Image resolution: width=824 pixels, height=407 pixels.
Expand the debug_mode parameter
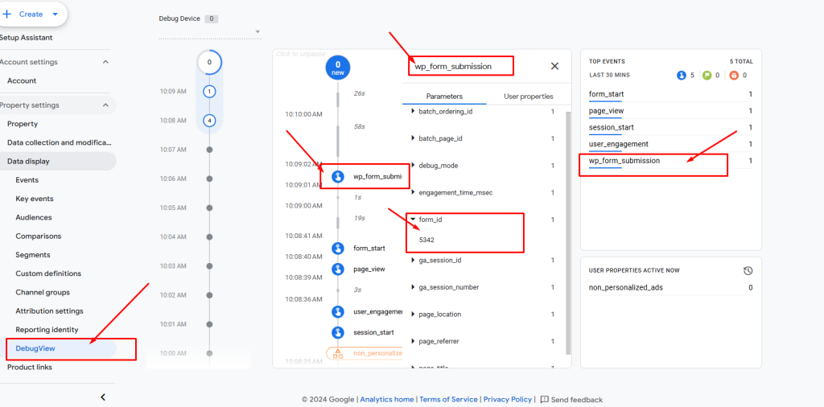(413, 166)
